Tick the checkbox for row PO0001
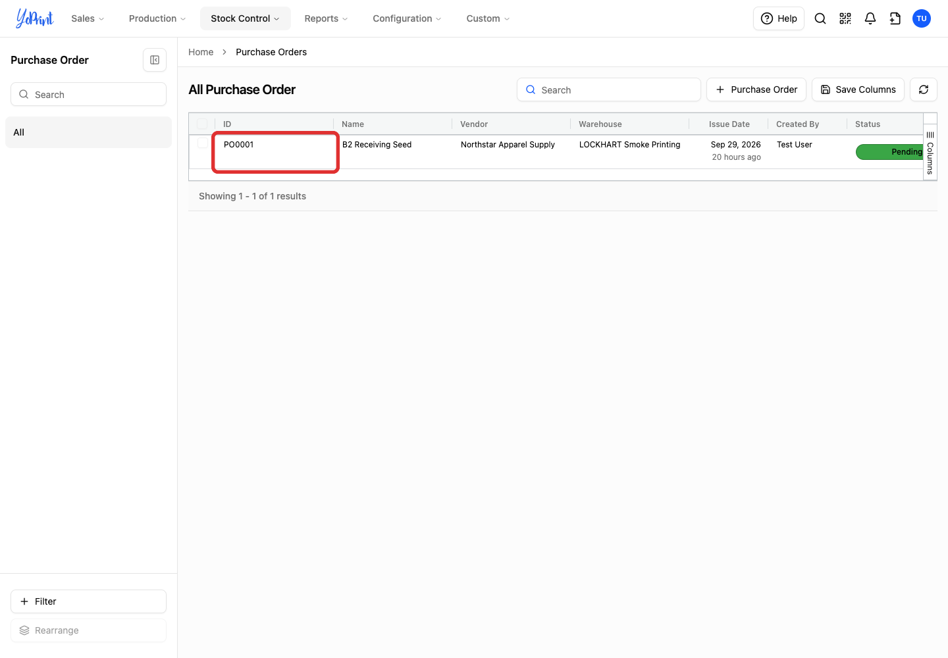 coord(202,143)
